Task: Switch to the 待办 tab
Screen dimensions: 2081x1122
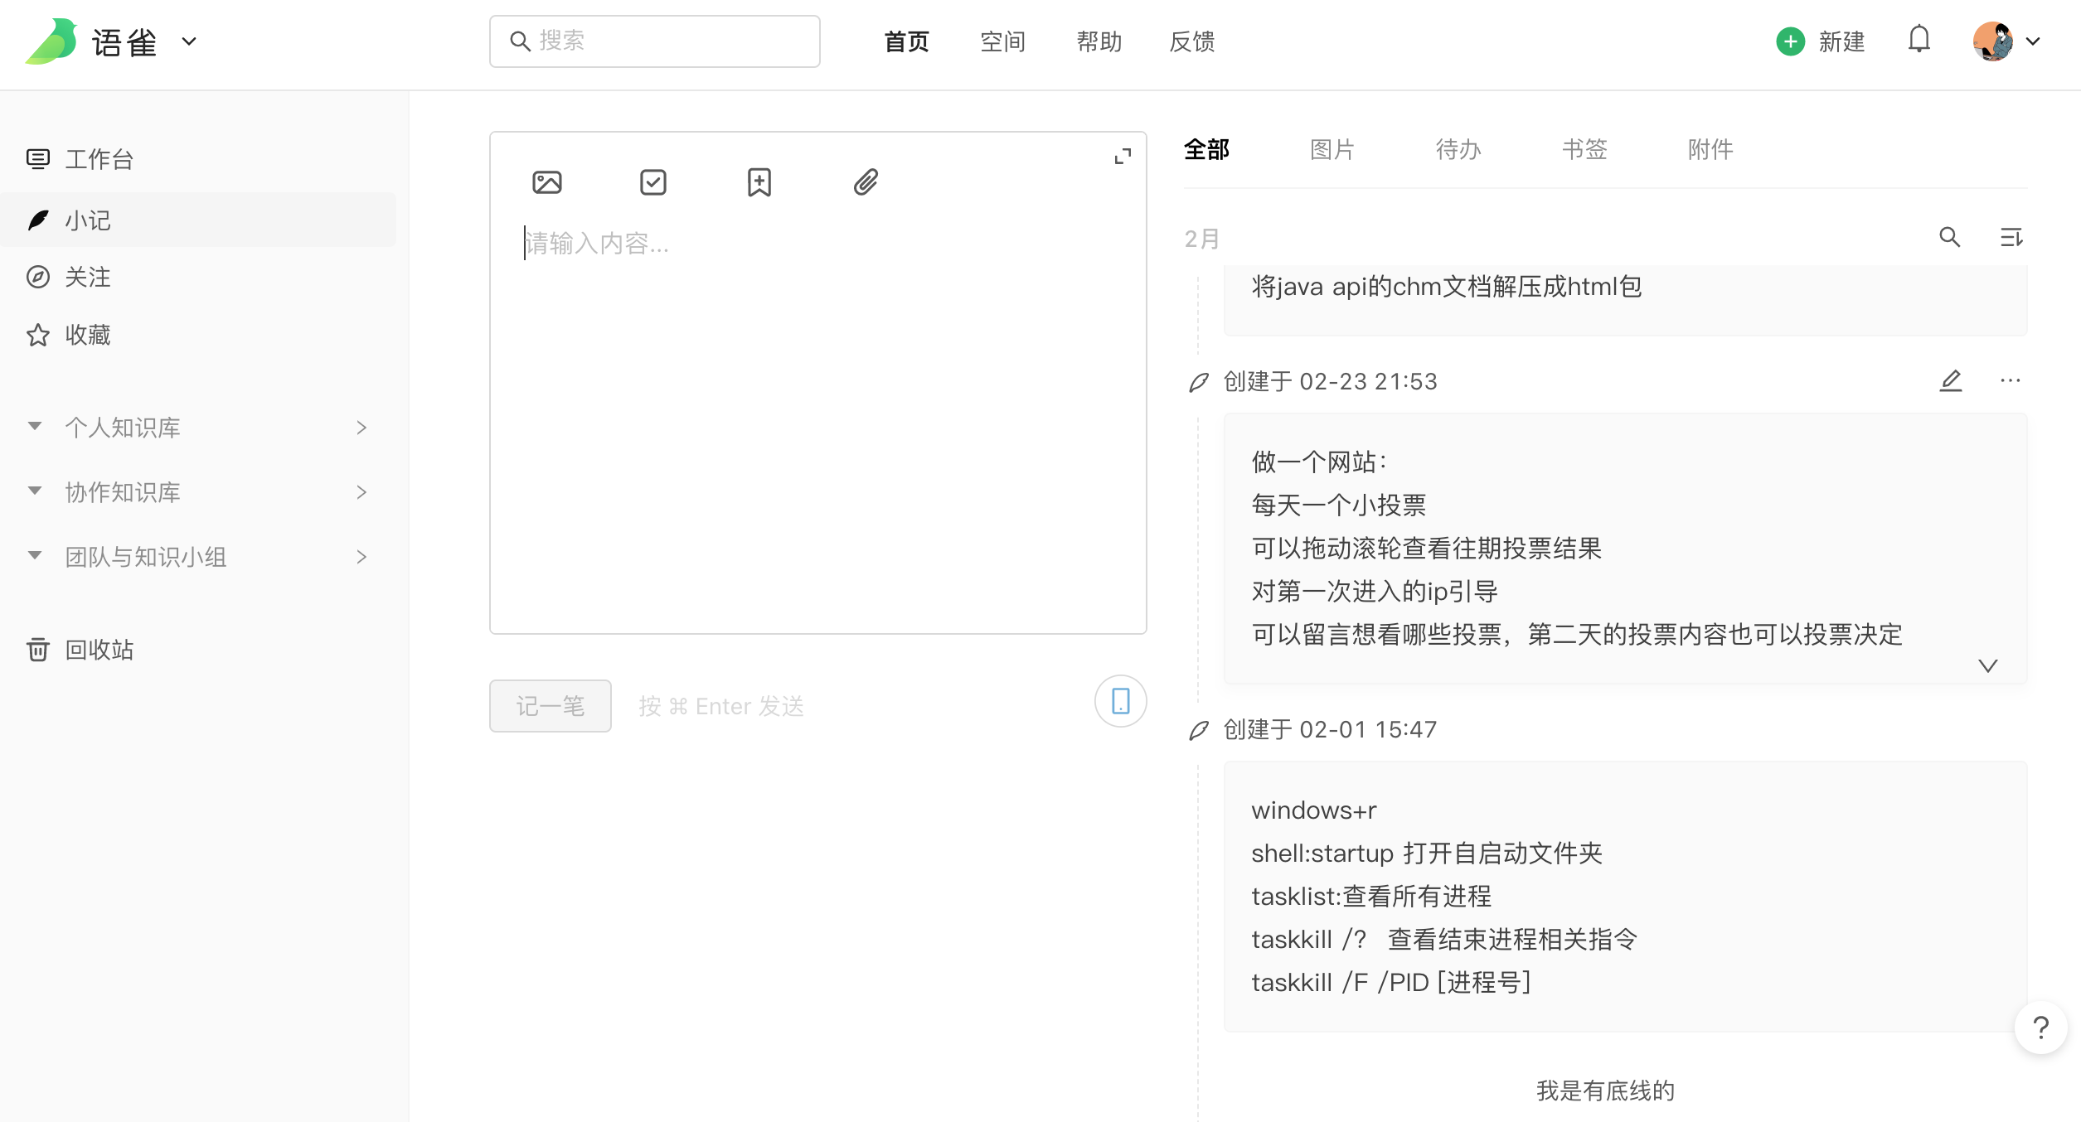Action: pyautogui.click(x=1458, y=150)
